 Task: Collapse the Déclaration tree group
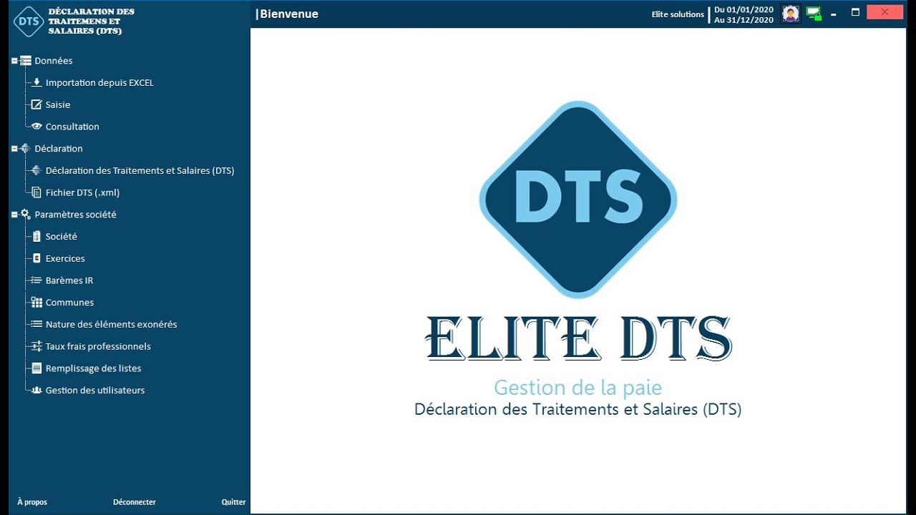[x=14, y=148]
